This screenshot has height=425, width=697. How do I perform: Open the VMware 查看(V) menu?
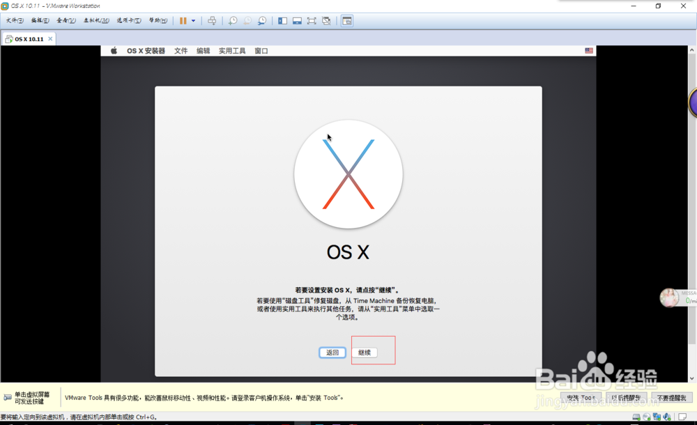[66, 20]
